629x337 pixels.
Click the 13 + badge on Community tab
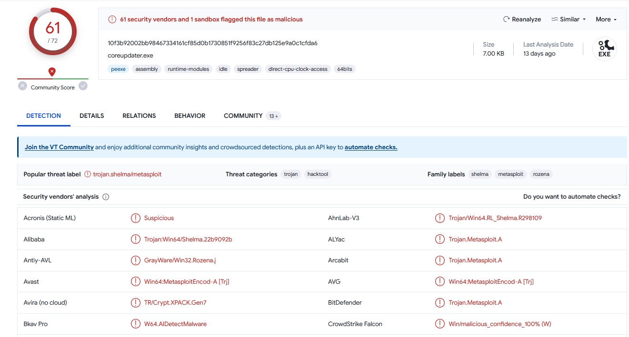click(x=273, y=116)
